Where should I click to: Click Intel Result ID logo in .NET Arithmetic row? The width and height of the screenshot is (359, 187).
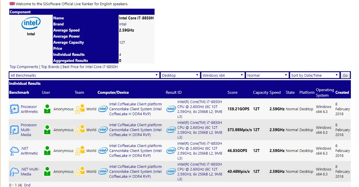171,151
